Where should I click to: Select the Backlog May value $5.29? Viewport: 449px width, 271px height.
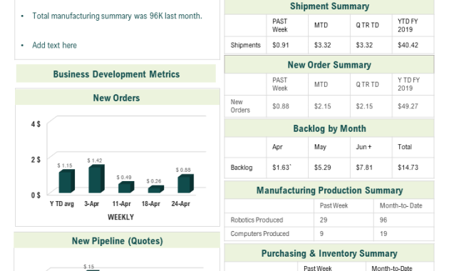point(322,168)
